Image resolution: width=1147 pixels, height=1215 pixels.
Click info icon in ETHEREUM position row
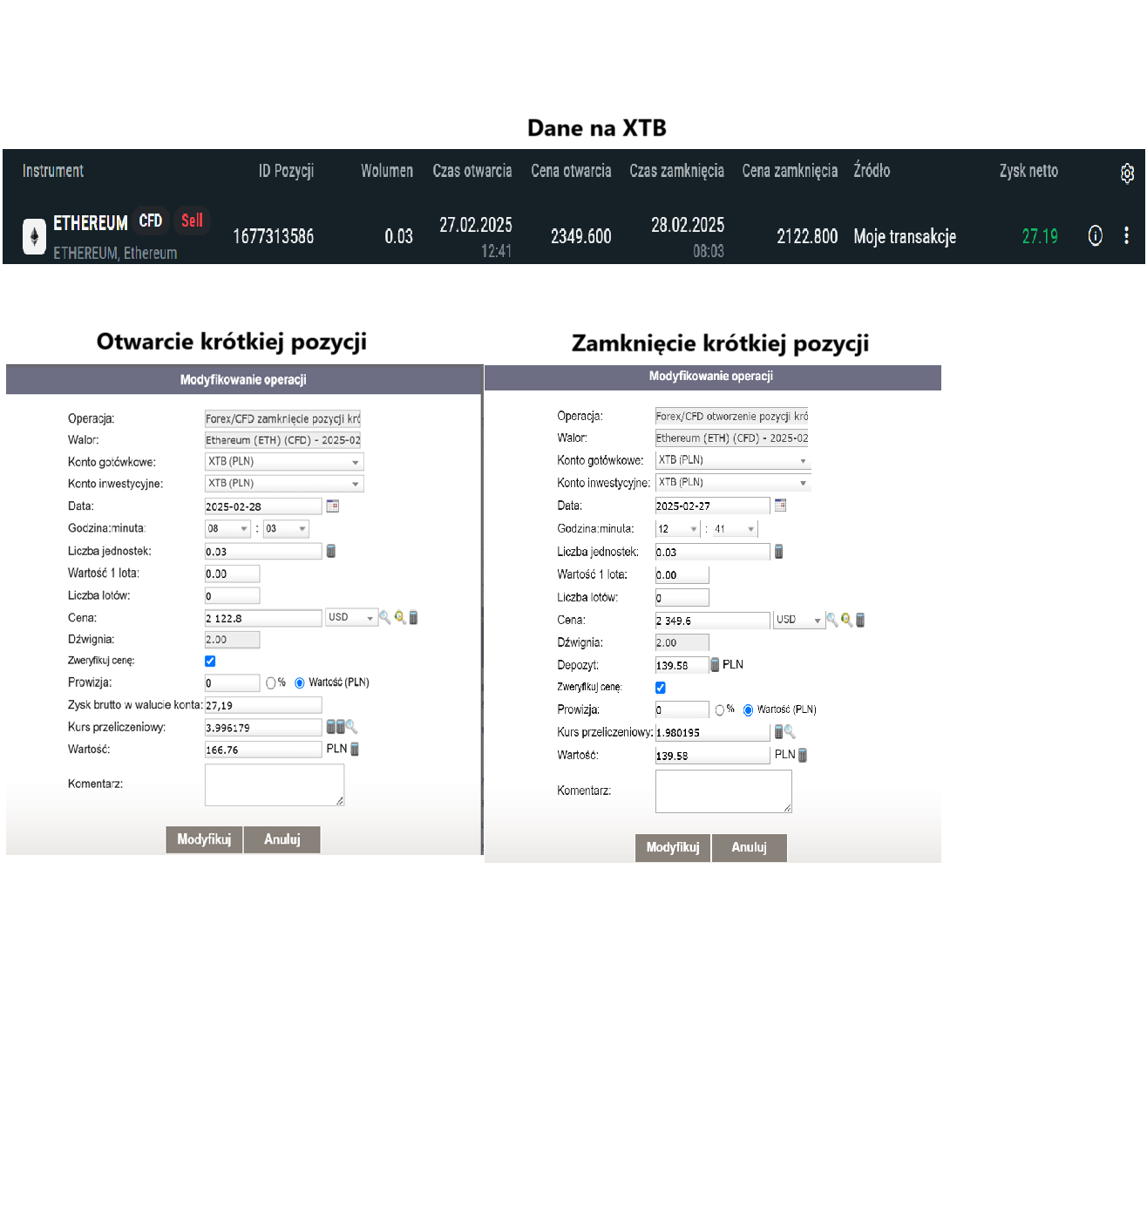click(1096, 235)
